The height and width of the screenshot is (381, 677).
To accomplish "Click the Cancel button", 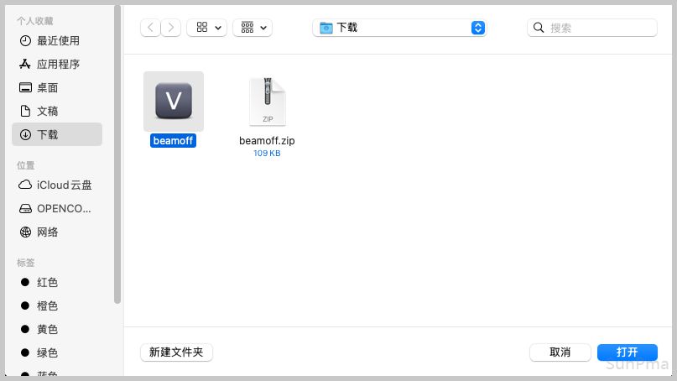I will coord(560,352).
